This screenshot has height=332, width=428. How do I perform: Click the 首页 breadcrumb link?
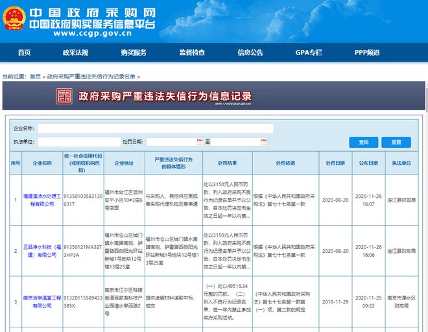pos(35,77)
